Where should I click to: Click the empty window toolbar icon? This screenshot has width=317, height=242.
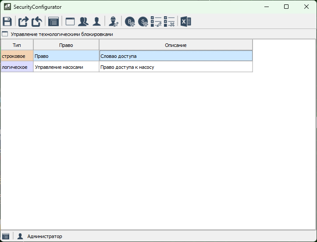(70, 21)
